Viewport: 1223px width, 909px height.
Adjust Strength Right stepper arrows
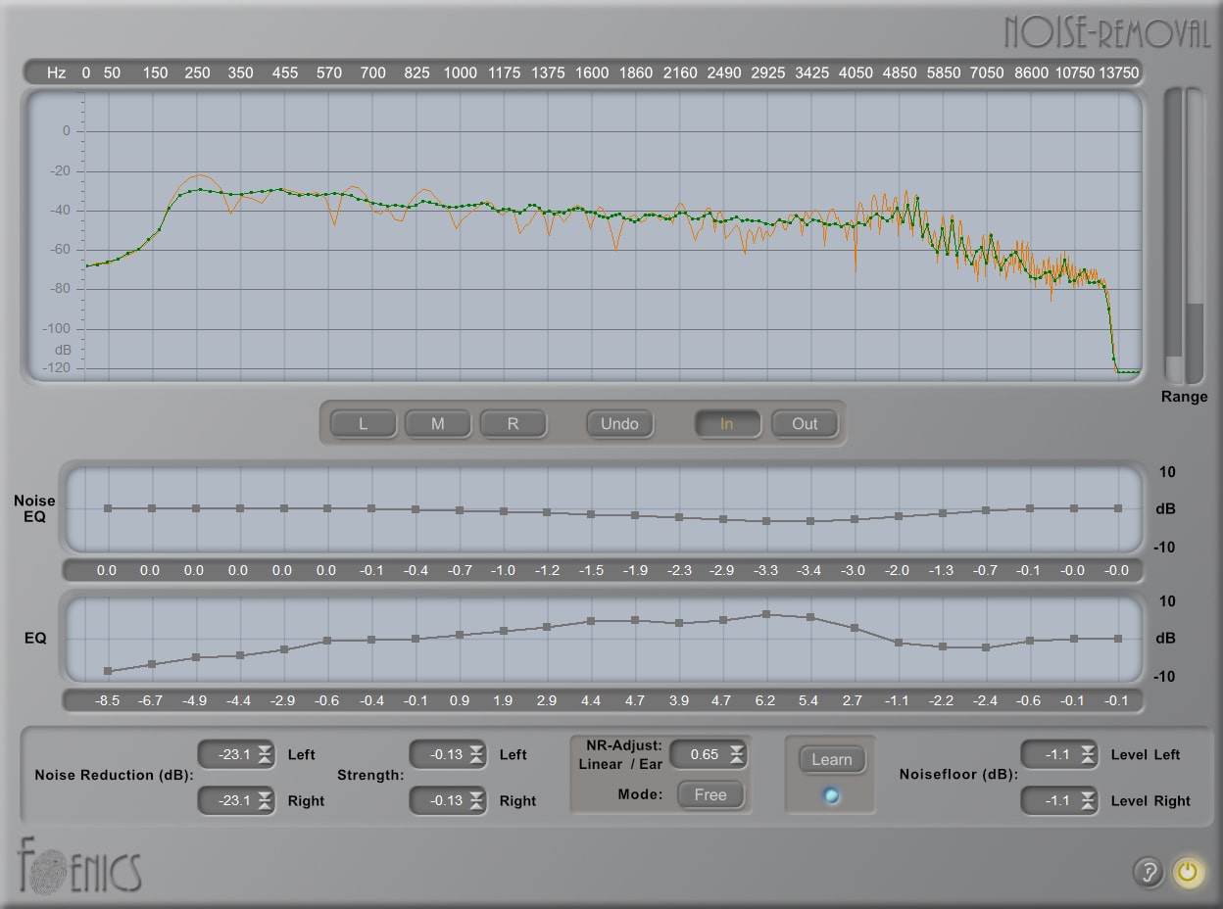pyautogui.click(x=476, y=800)
